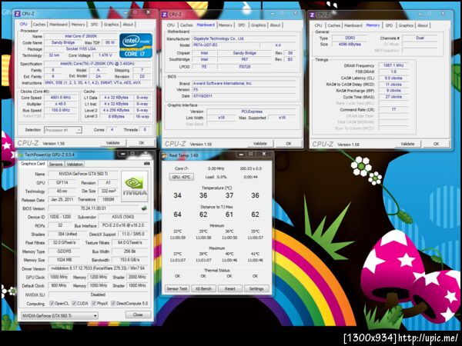Open SPD tab in first CPU-Z window

pyautogui.click(x=94, y=25)
